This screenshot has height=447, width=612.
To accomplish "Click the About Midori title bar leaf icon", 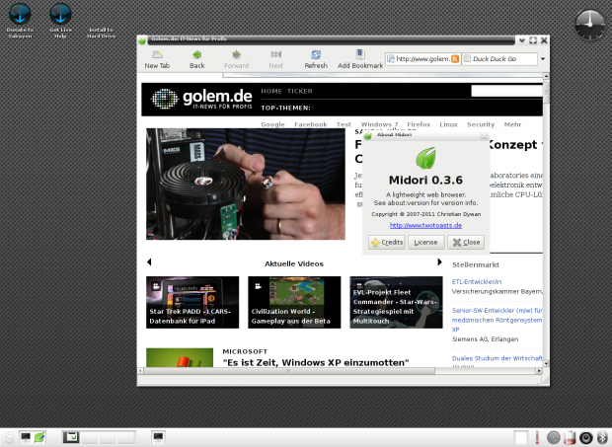I will (x=367, y=135).
